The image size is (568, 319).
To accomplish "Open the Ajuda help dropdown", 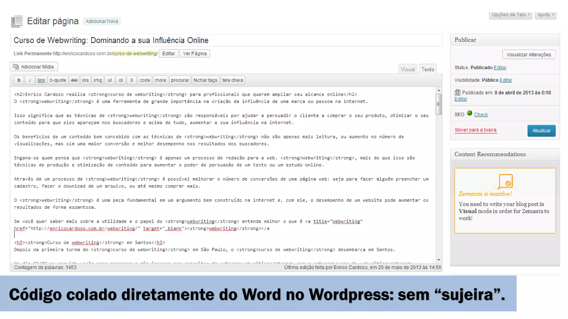I will click(546, 15).
